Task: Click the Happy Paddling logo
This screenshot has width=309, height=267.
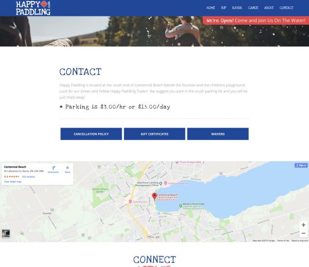Action: click(x=33, y=8)
